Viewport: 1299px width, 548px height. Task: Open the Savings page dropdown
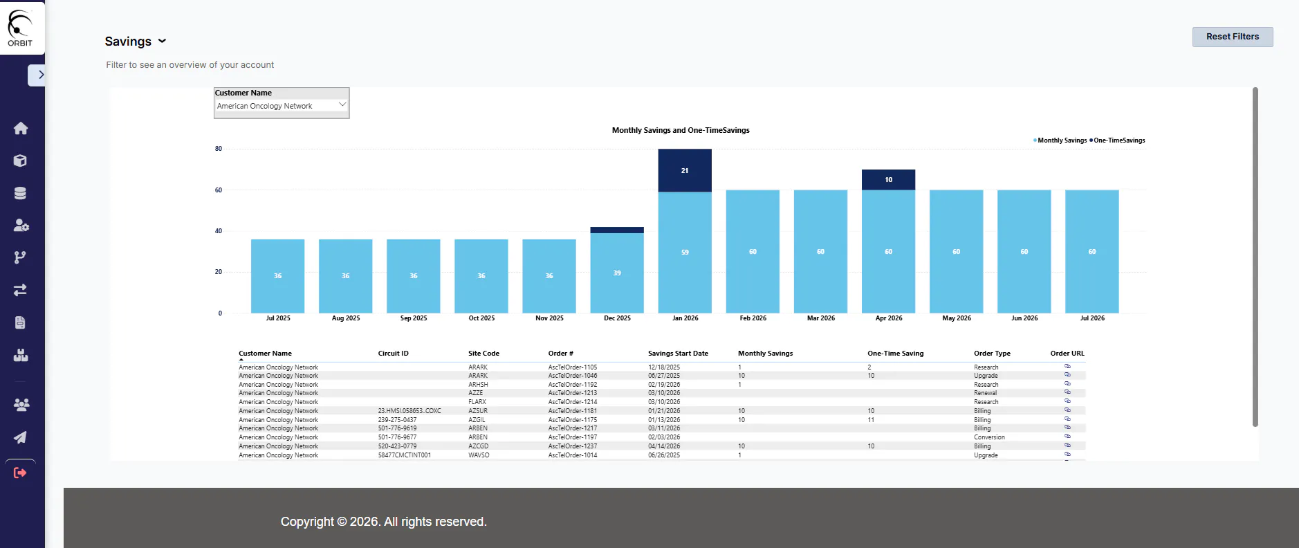point(136,42)
